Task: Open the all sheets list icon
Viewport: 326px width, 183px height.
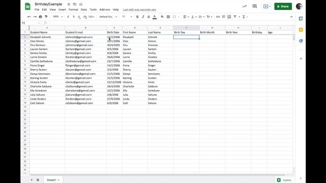Action: 38,180
